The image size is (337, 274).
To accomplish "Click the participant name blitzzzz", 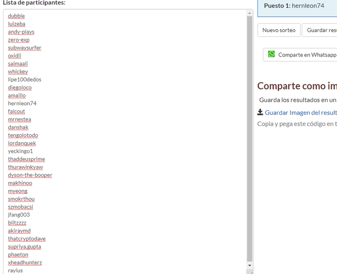I will tap(17, 223).
